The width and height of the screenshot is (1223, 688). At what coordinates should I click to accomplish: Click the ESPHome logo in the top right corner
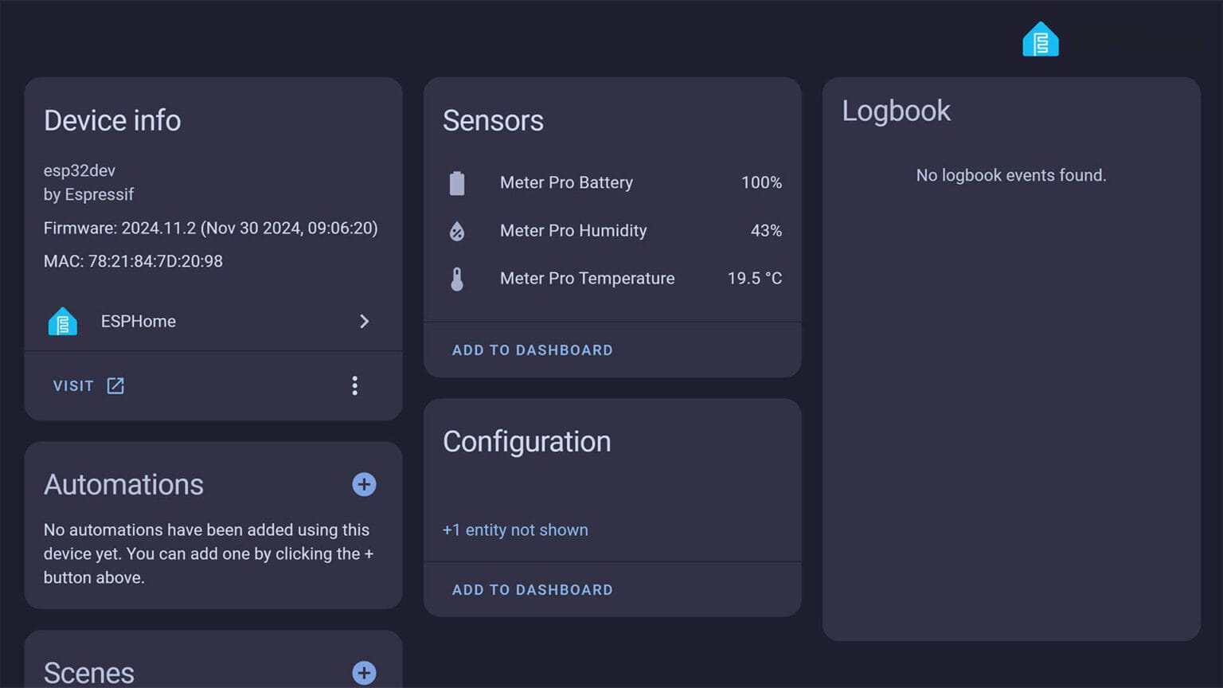coord(1040,38)
